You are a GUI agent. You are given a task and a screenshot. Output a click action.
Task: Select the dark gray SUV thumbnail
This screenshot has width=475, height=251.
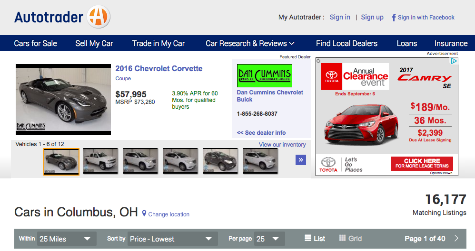pos(220,161)
